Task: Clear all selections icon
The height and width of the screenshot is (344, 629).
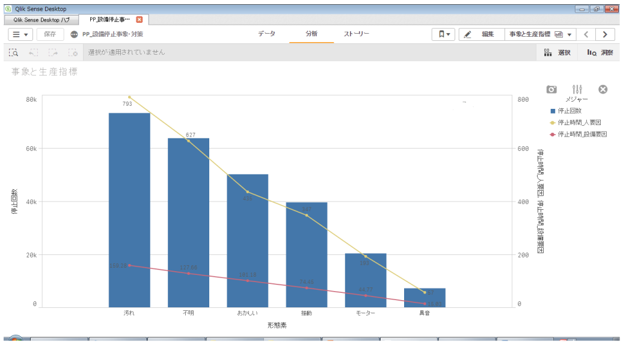Action: 73,52
